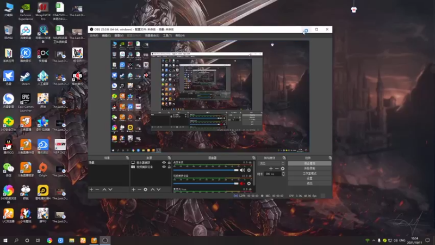Image resolution: width=435 pixels, height=245 pixels.
Task: Open the Edit (编辑) menu in OBS
Action: pos(106,35)
